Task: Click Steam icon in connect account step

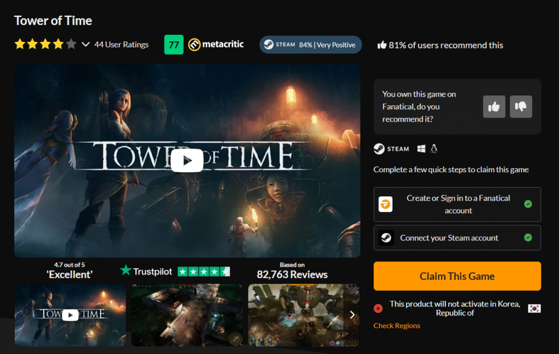Action: [386, 237]
